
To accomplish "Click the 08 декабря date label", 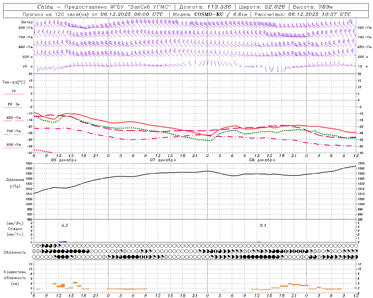I will (x=262, y=160).
